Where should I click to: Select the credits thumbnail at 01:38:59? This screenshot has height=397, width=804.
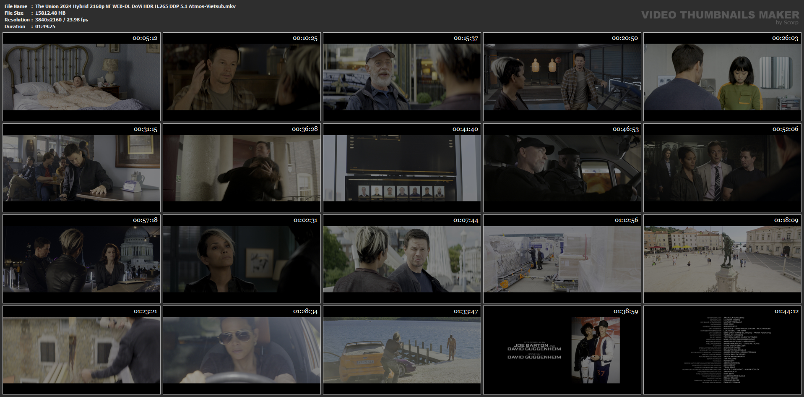[562, 350]
